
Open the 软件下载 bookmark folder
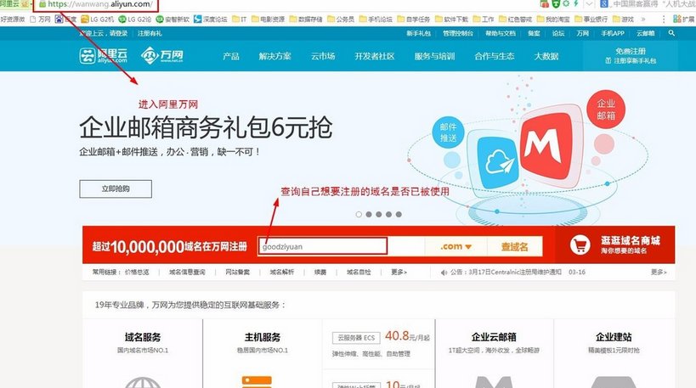[452, 19]
